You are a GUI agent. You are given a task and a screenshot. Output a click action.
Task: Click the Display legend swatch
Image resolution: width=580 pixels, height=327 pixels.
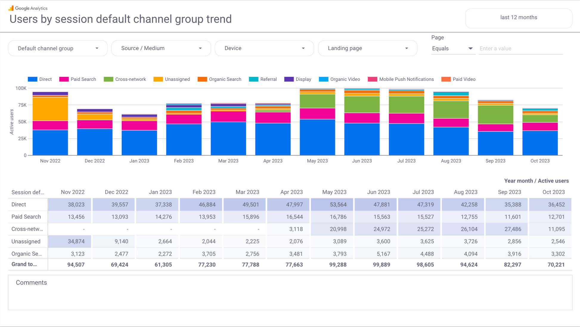coord(289,79)
